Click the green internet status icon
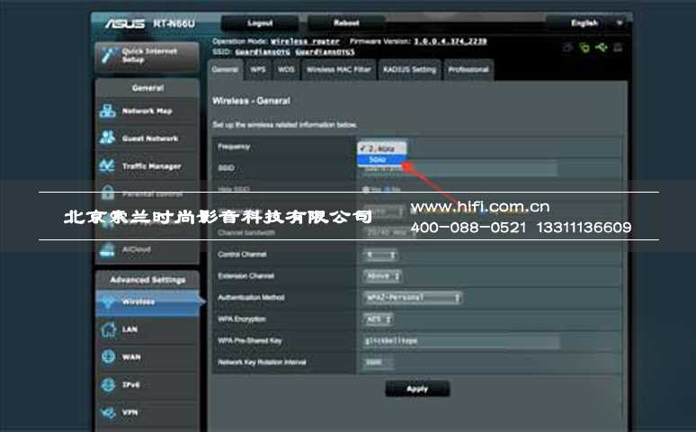 click(x=584, y=47)
